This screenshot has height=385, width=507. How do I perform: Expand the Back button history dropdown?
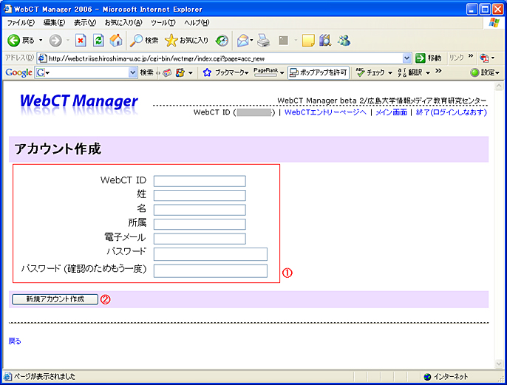[41, 41]
